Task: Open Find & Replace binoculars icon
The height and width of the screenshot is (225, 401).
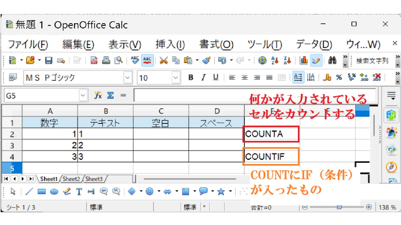Action: pos(332,60)
